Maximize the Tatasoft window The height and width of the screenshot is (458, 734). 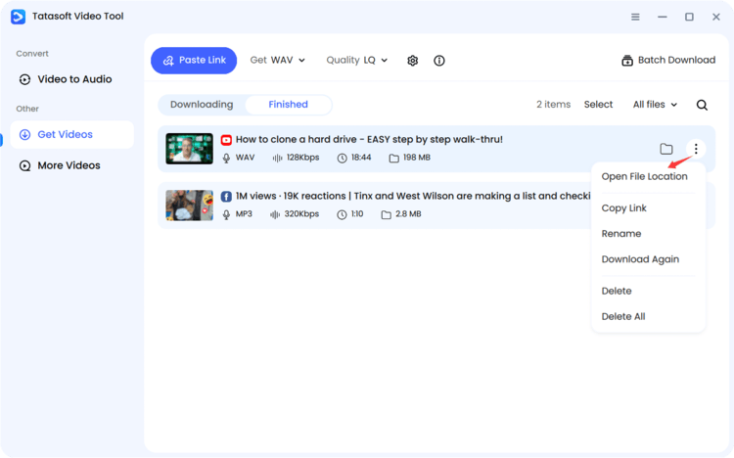coord(689,17)
